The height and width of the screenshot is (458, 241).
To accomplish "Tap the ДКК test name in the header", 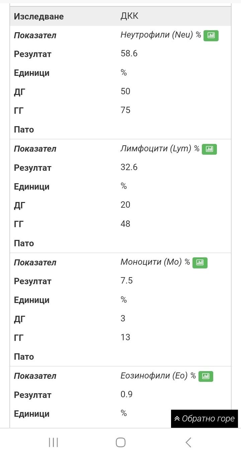I will tap(129, 16).
